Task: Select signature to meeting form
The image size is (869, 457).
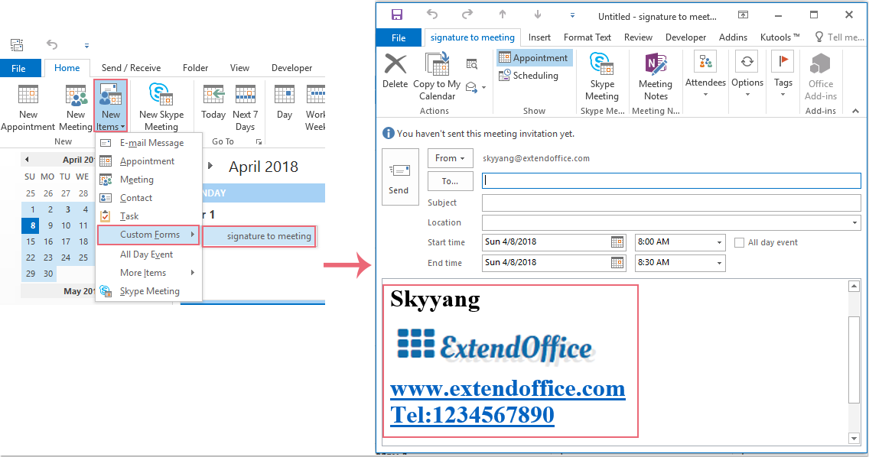Action: (259, 236)
